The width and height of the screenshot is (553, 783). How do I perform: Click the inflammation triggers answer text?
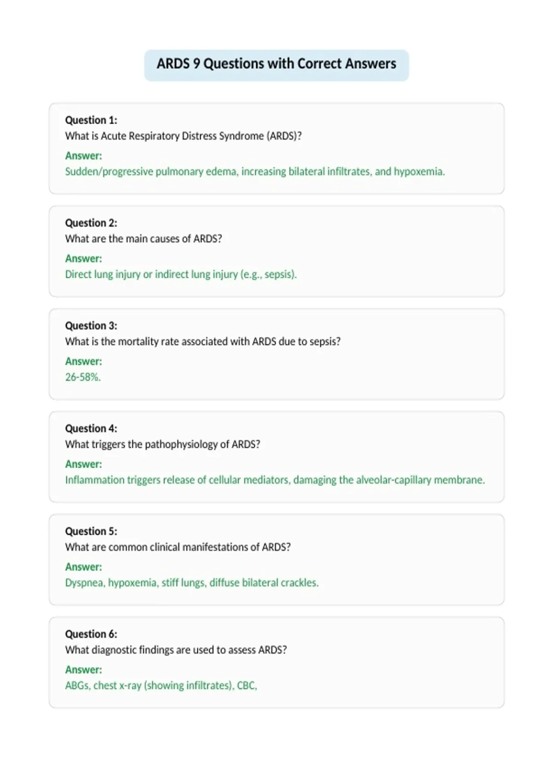point(275,480)
